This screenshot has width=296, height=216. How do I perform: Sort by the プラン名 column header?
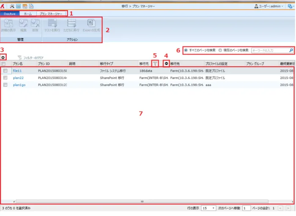[18, 64]
